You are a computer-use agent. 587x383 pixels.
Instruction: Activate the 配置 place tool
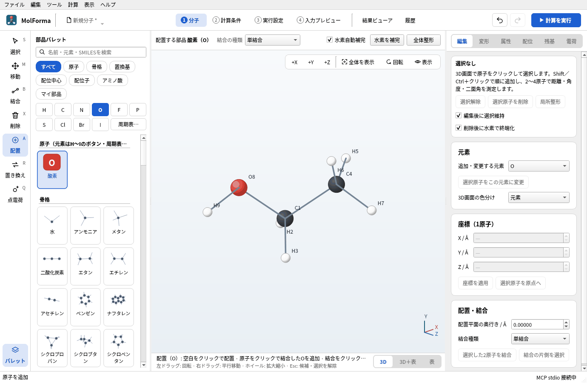coord(15,145)
